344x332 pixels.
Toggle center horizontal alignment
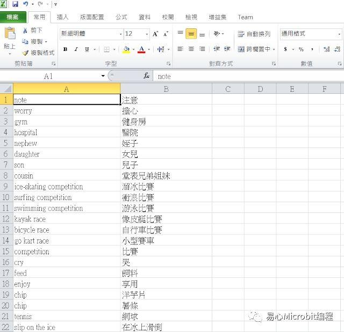(191, 49)
